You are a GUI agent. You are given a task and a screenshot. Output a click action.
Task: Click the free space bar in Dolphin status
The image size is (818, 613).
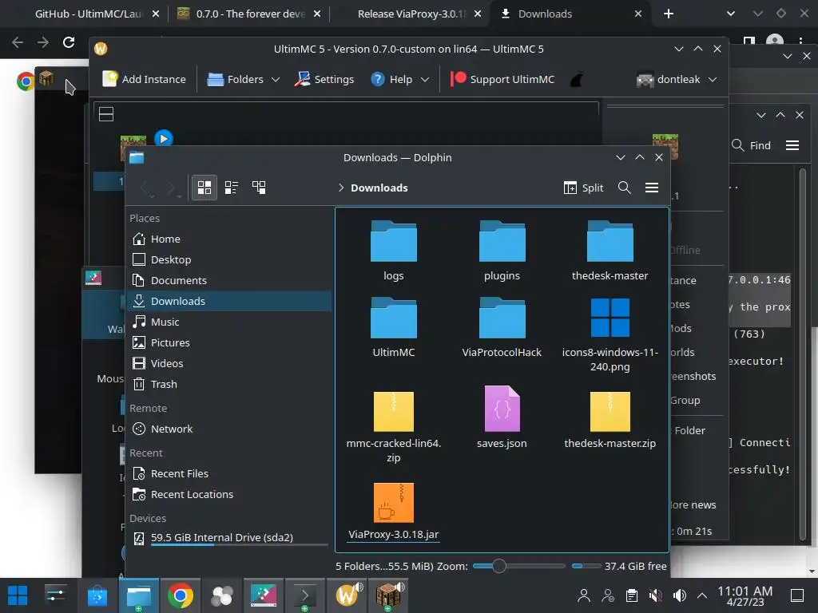coord(586,566)
